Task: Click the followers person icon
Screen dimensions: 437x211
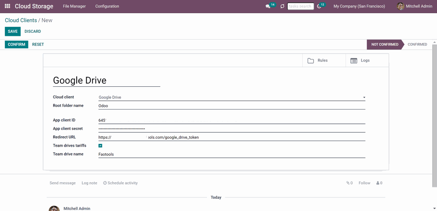Action: click(377, 183)
